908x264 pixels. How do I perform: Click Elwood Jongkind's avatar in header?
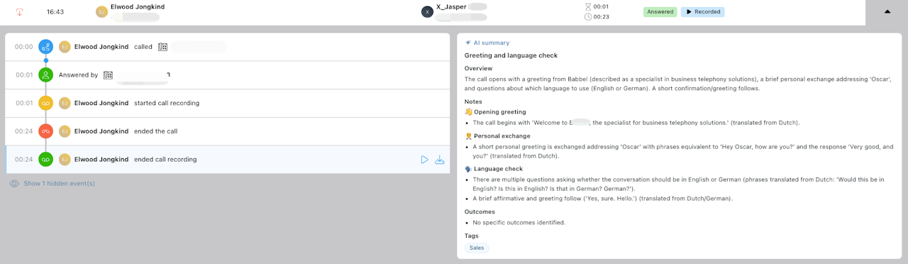(101, 11)
